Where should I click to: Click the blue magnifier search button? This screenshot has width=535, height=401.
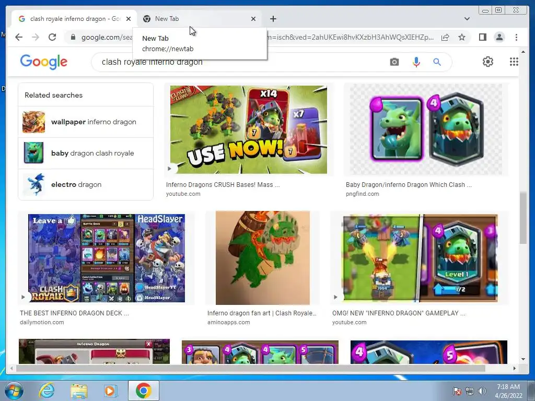tap(437, 62)
